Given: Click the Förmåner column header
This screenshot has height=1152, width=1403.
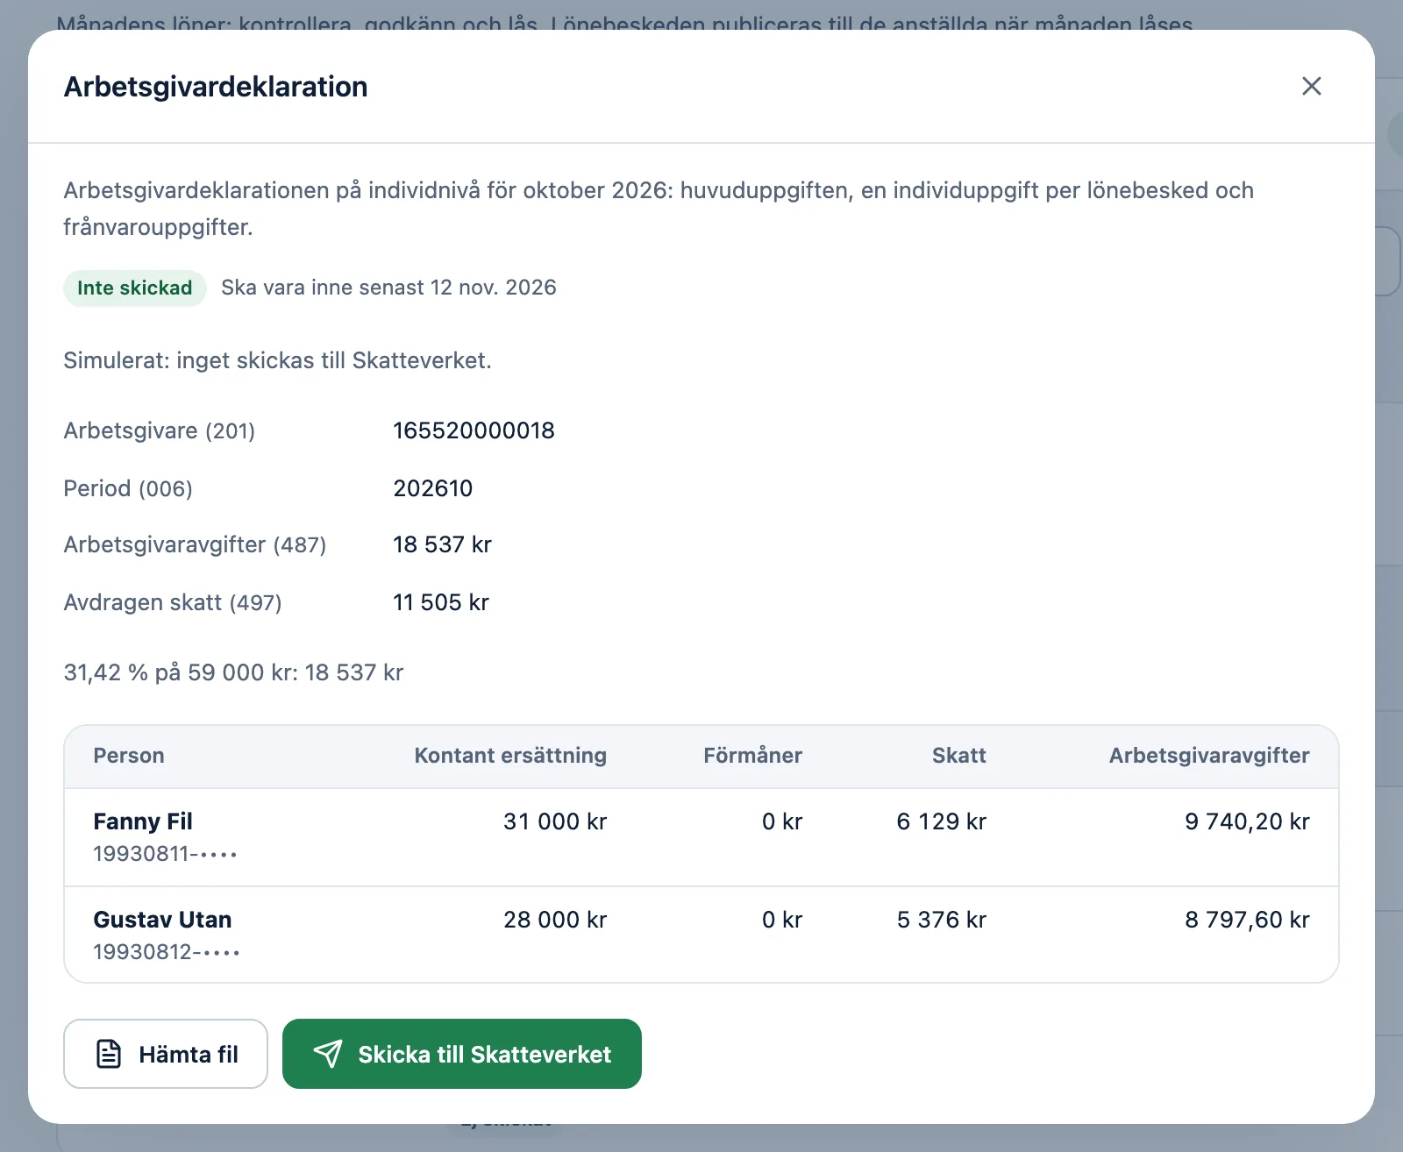Looking at the screenshot, I should click(x=752, y=756).
